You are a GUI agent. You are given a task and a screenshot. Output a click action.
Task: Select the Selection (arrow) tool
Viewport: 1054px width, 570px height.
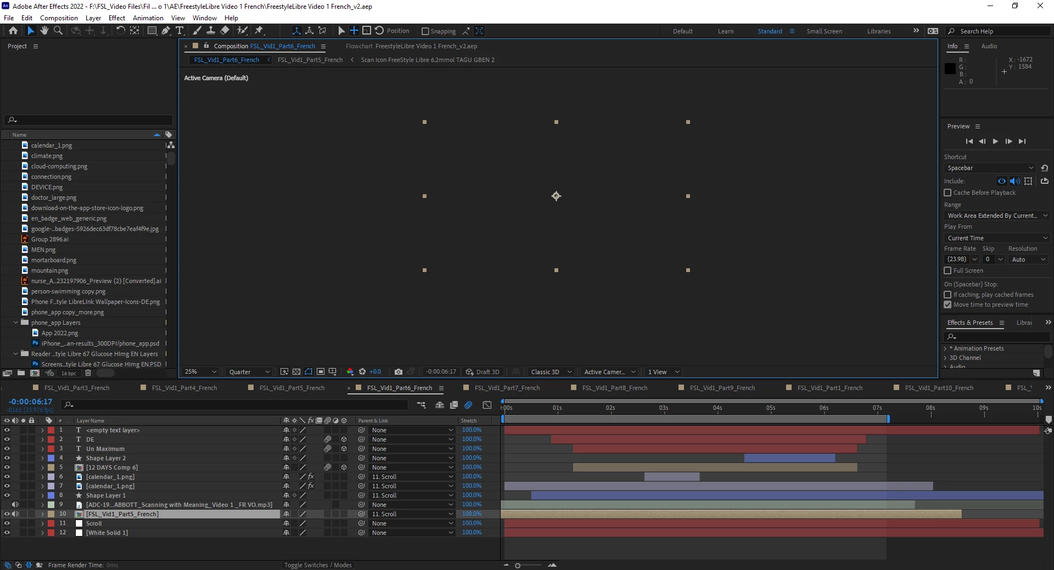pos(31,31)
